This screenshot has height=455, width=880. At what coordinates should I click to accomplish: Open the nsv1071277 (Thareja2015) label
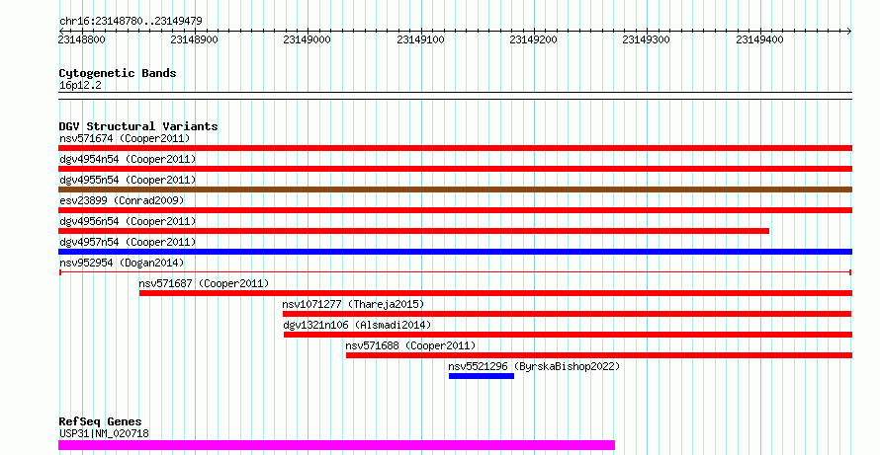354,304
